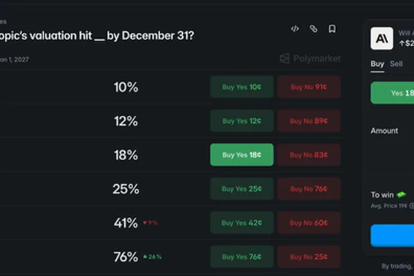414x276 pixels.
Task: Copy the market link icon
Action: pyautogui.click(x=313, y=28)
